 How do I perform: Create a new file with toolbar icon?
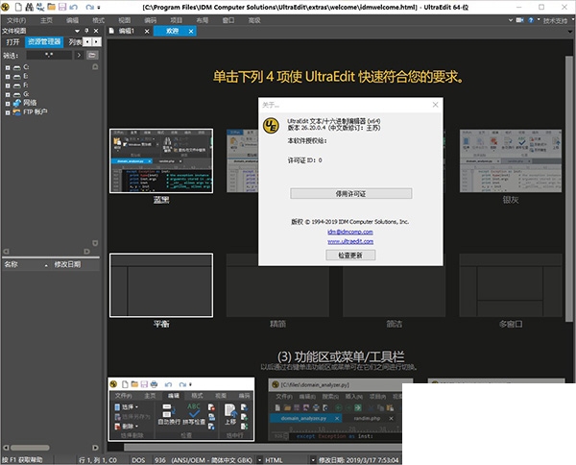(x=18, y=7)
